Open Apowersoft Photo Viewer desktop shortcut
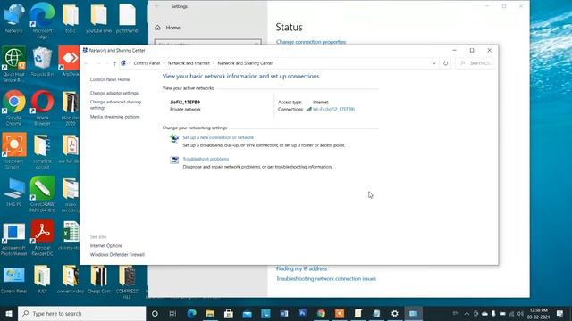The height and width of the screenshot is (321, 572). coord(14,238)
